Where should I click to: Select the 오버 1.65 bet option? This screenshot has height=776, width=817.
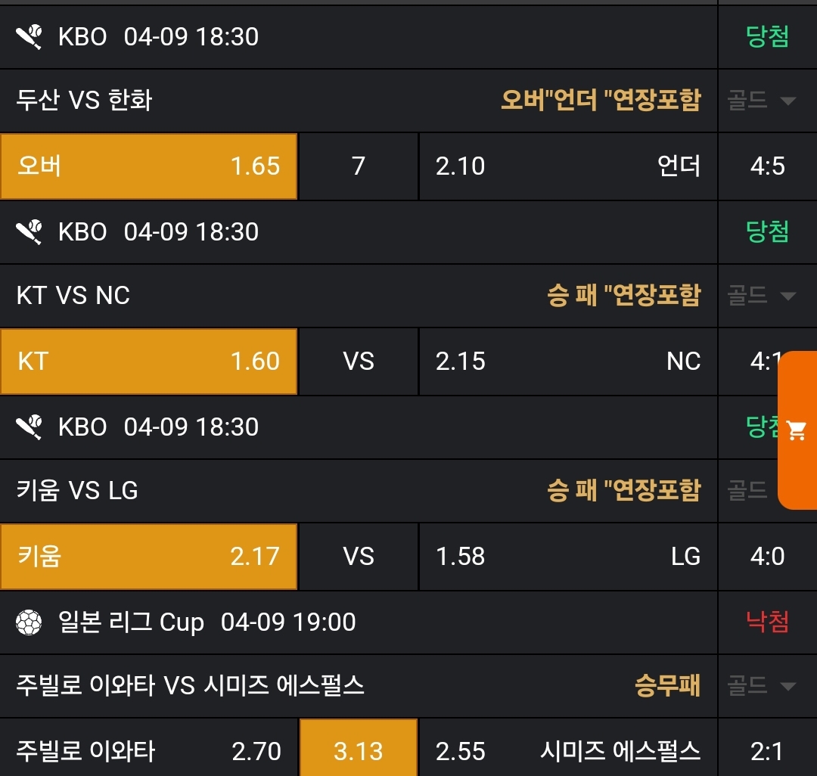click(x=148, y=166)
